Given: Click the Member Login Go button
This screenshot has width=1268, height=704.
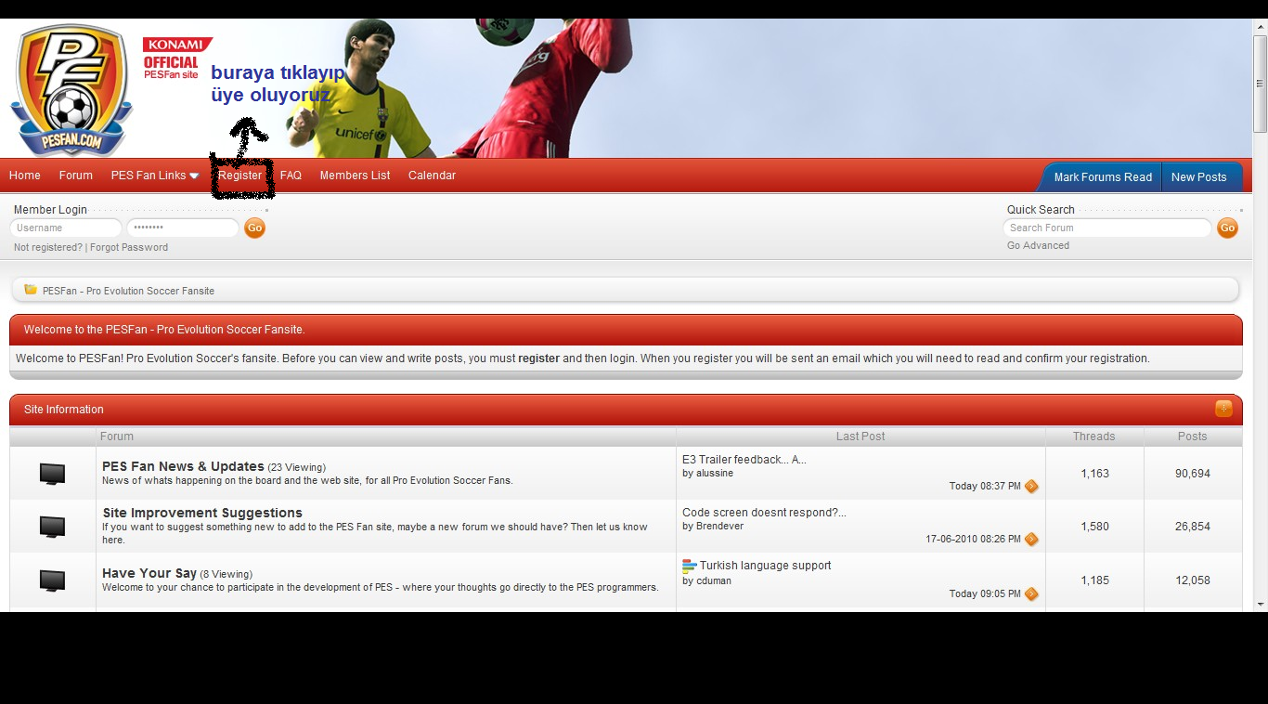Looking at the screenshot, I should point(254,228).
